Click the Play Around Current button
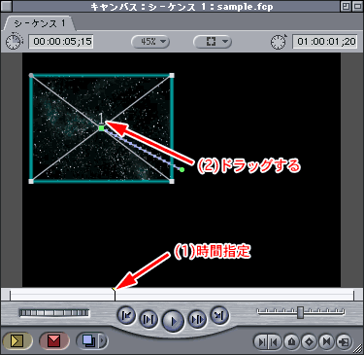Image resolution: width=364 pixels, height=355 pixels. [197, 319]
